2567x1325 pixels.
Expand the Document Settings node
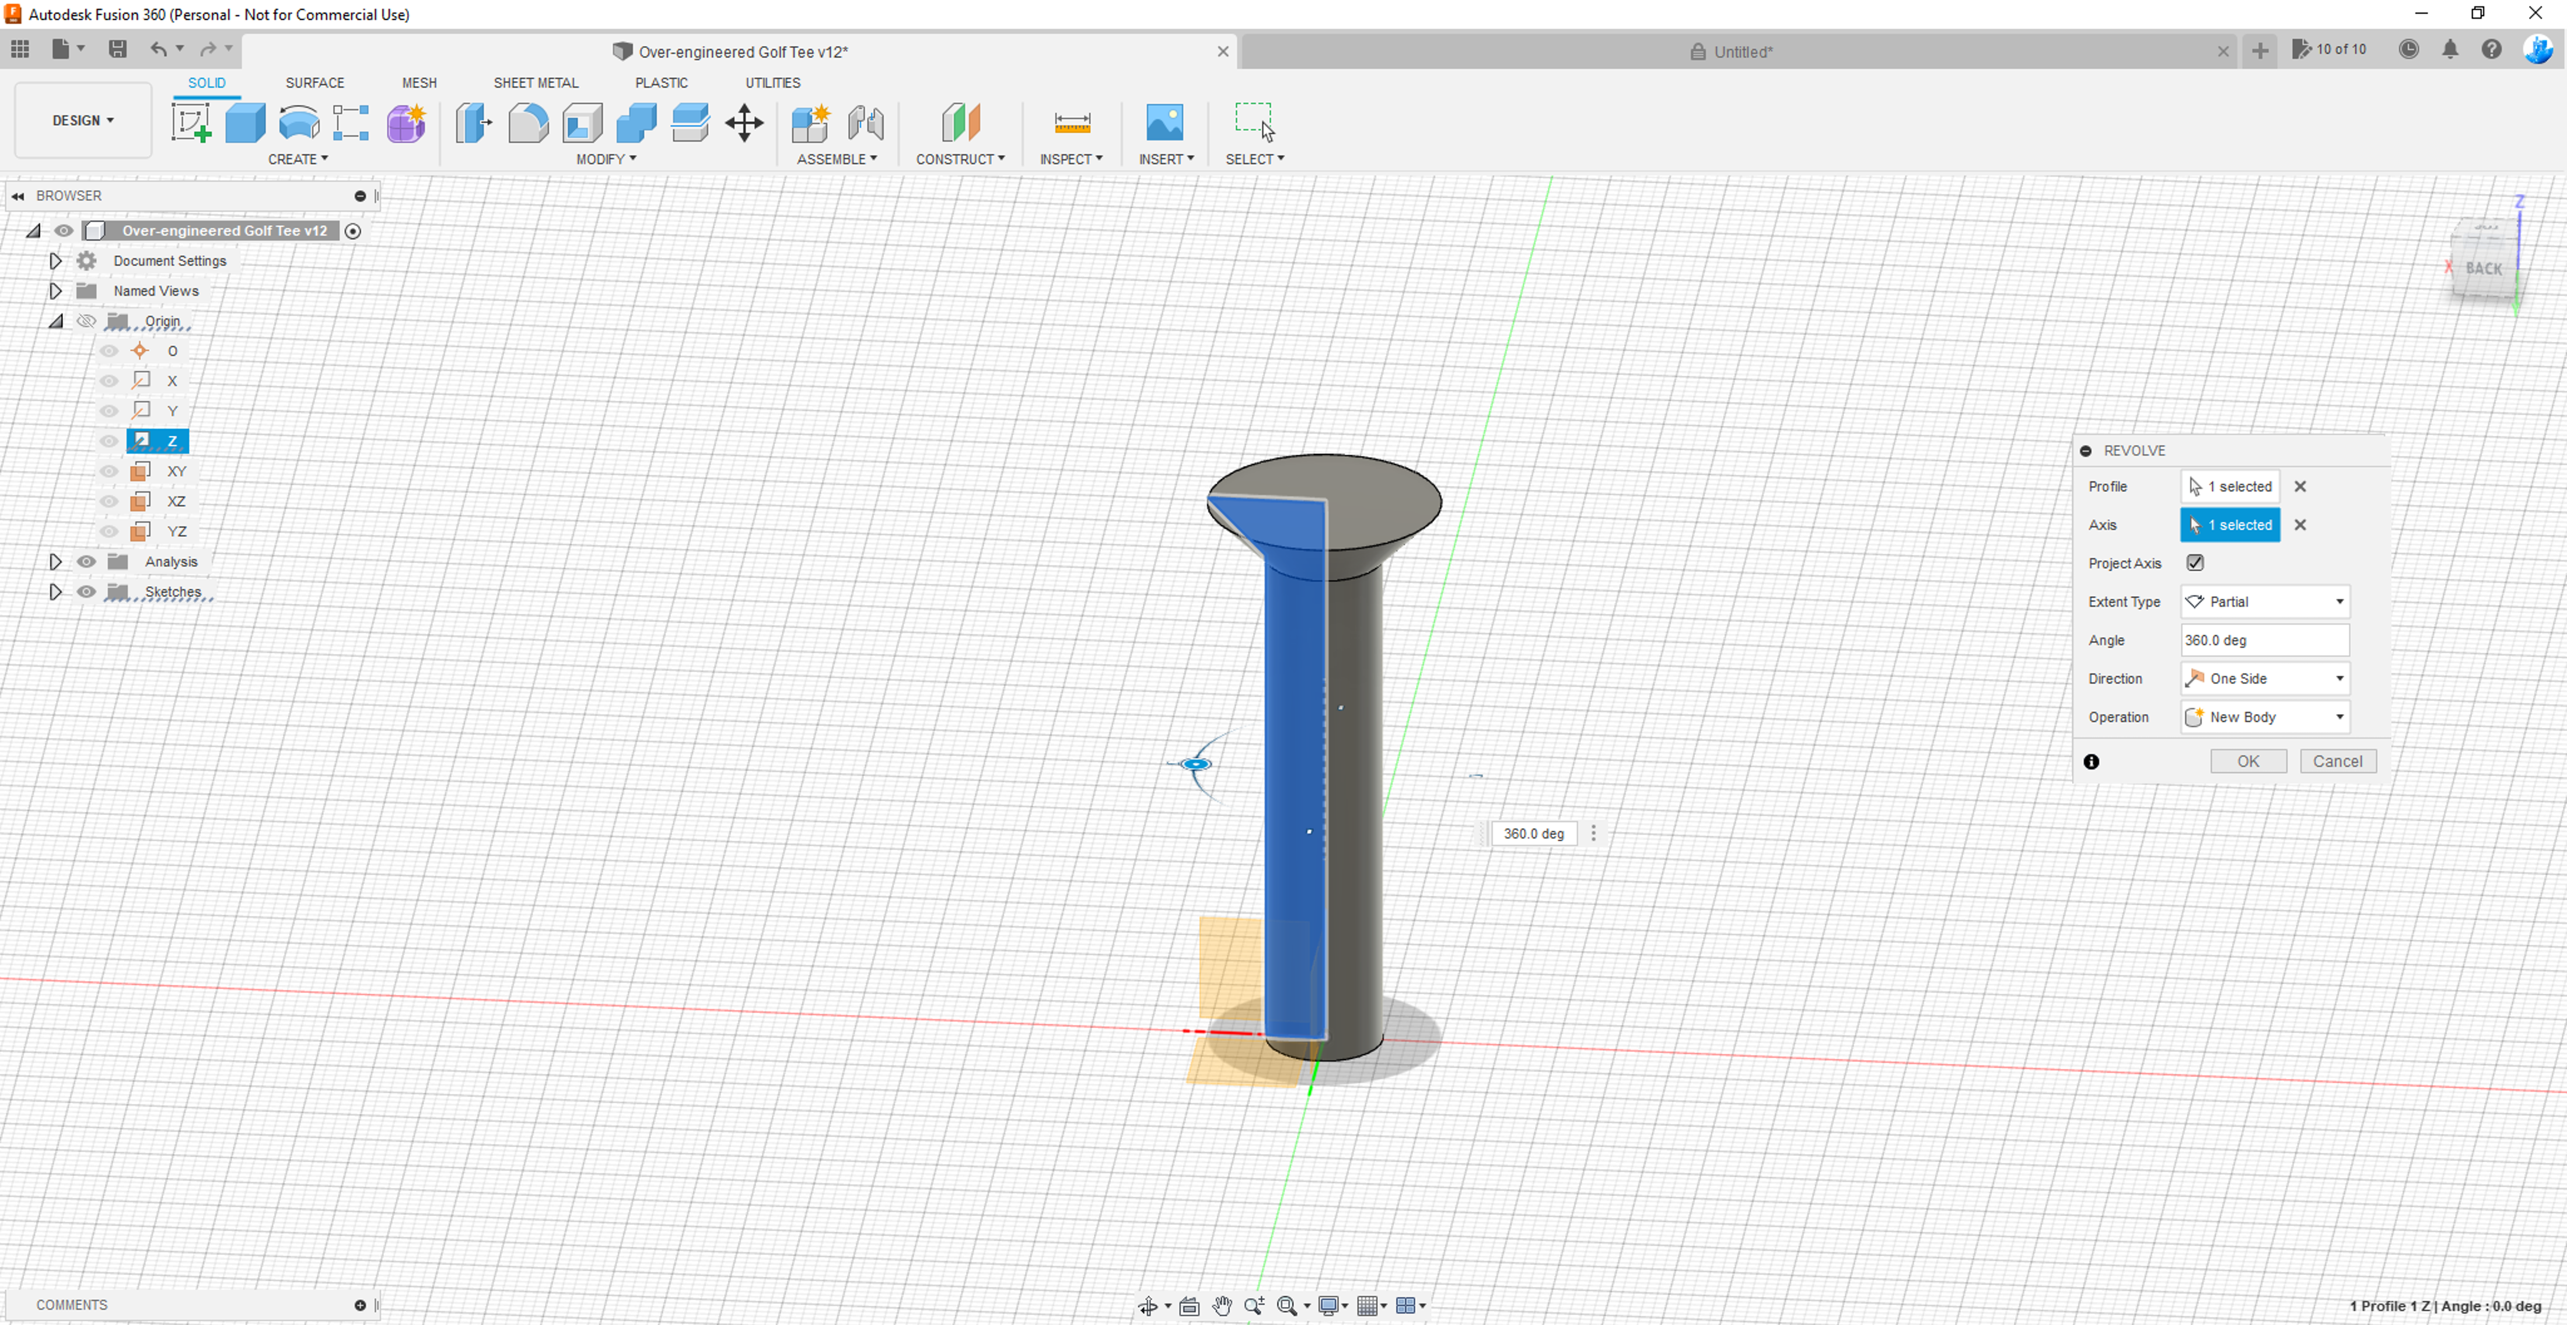point(56,261)
